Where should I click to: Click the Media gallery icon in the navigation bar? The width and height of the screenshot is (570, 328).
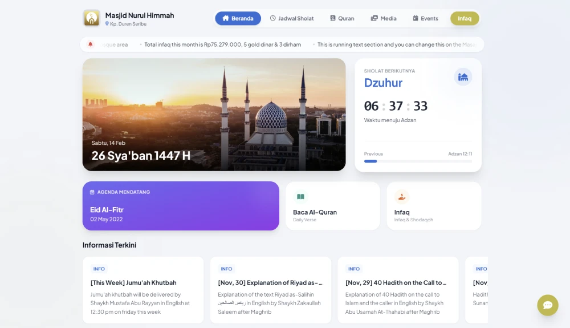[374, 18]
